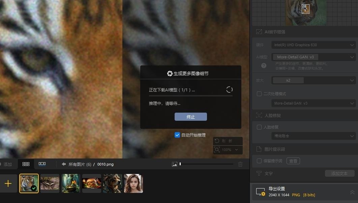
Task: Click the magnifier zoom icon
Action: tap(217, 150)
